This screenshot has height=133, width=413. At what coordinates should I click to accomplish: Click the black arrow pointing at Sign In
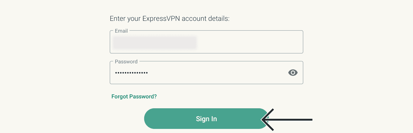[287, 119]
